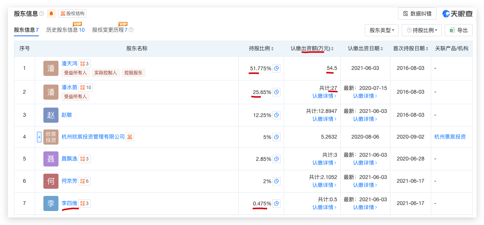Image resolution: width=484 pixels, height=225 pixels.
Task: Click the 数据纠错 button
Action: [417, 14]
